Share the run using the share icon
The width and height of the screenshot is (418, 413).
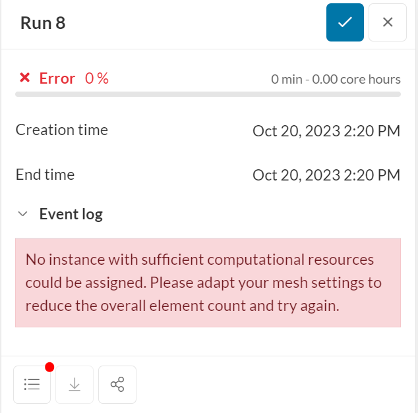coord(117,384)
